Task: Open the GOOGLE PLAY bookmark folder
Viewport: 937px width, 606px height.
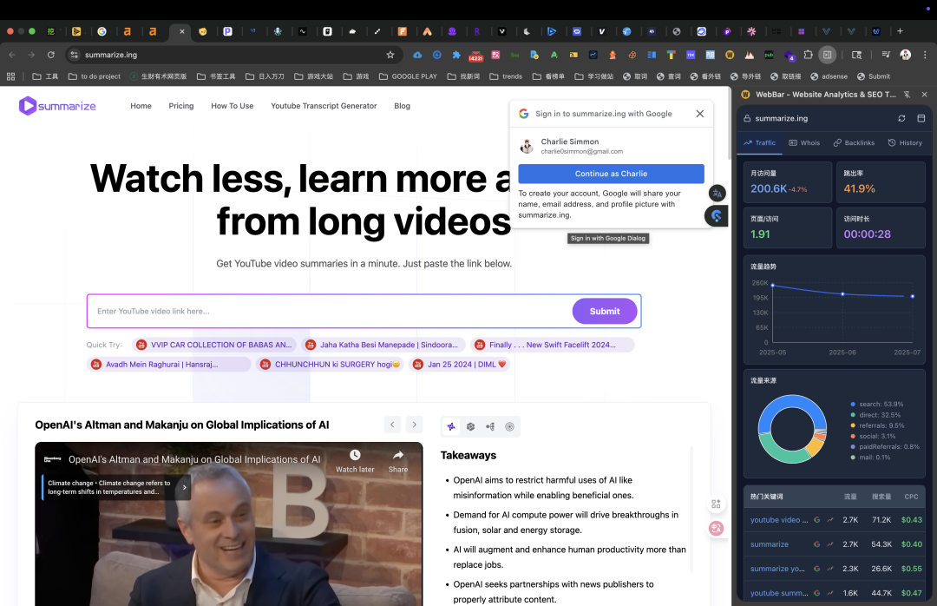Action: (x=408, y=76)
